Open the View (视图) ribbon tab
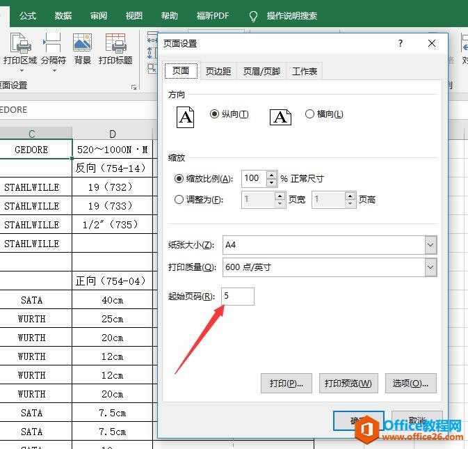 pyautogui.click(x=134, y=16)
